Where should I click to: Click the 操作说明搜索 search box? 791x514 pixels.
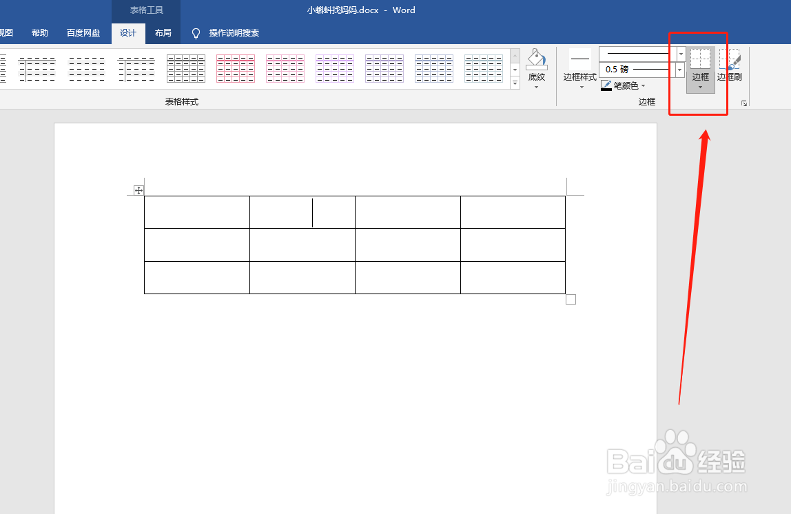coord(234,33)
